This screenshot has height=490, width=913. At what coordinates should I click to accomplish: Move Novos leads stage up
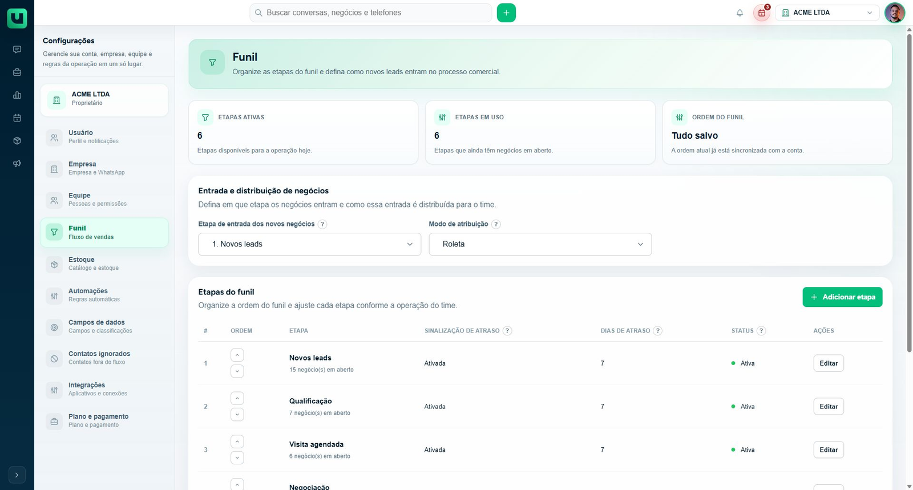[237, 355]
